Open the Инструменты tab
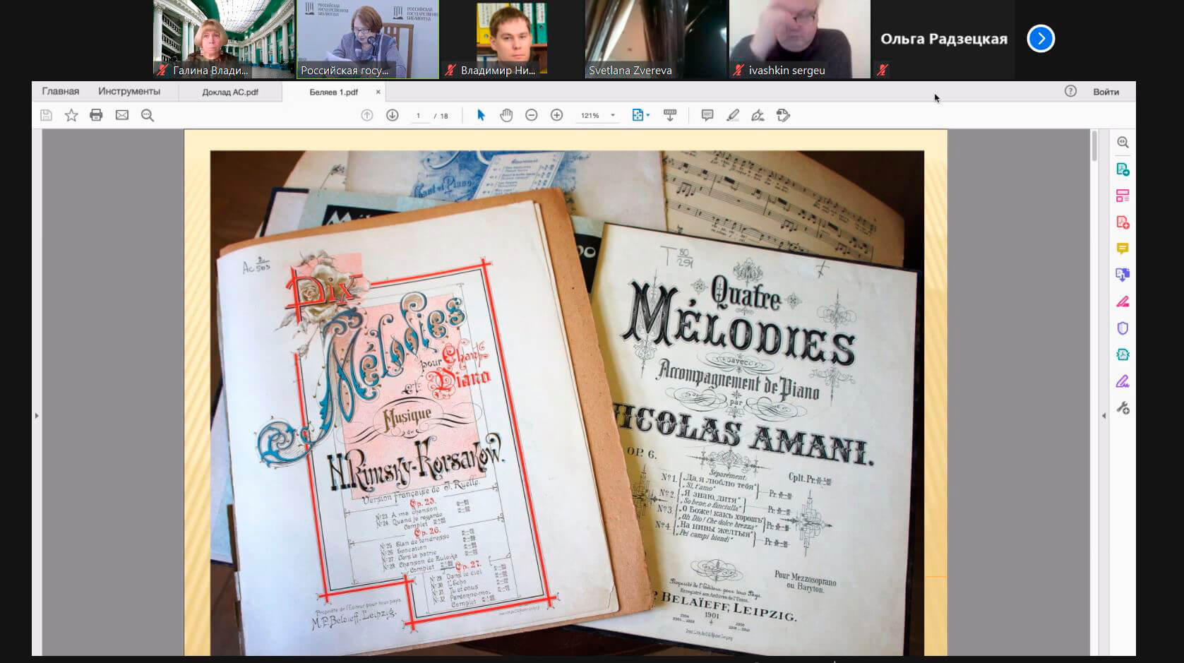This screenshot has height=663, width=1184. [x=129, y=91]
